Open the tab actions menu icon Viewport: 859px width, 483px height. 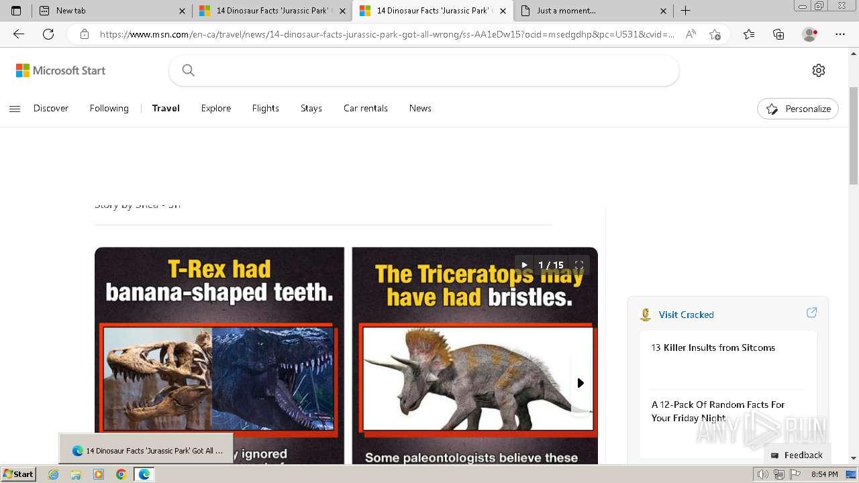click(x=16, y=11)
